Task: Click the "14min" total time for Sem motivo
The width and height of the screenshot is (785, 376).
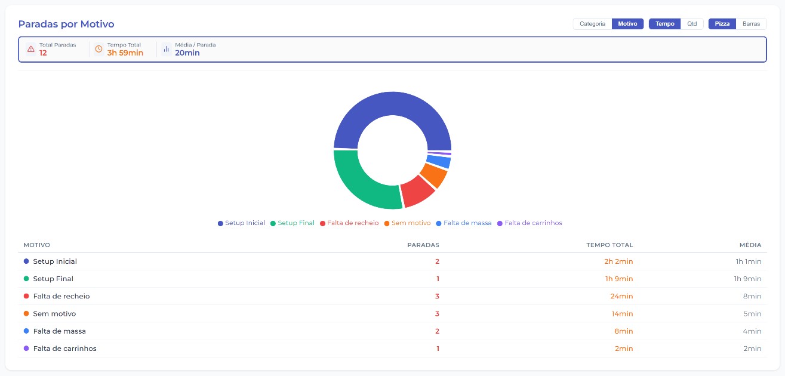Action: click(623, 314)
